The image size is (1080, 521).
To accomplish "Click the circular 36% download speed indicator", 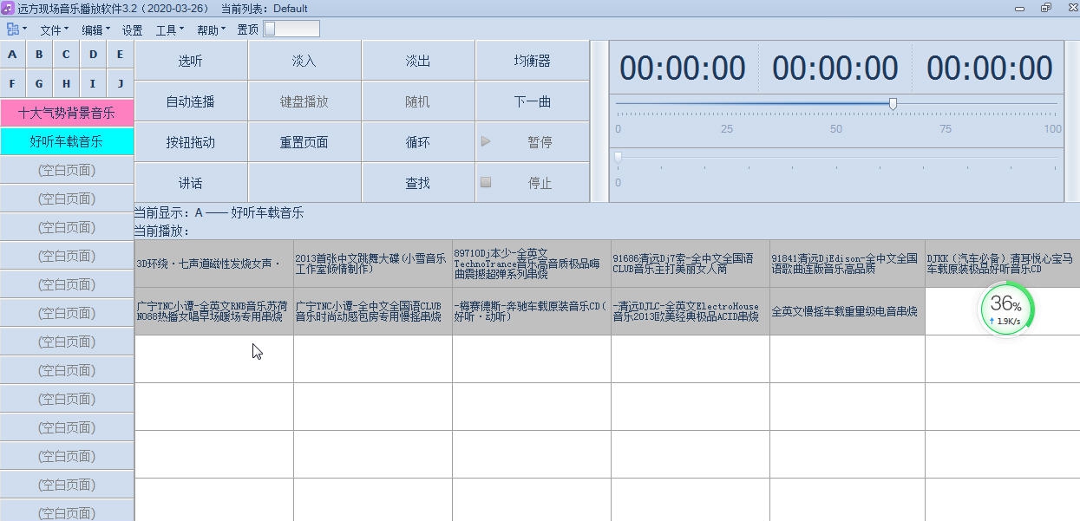I will pos(1004,309).
